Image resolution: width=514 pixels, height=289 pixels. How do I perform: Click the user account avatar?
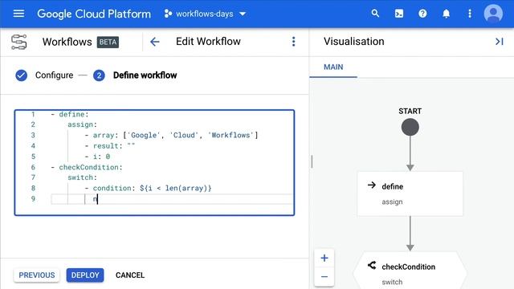tap(493, 14)
